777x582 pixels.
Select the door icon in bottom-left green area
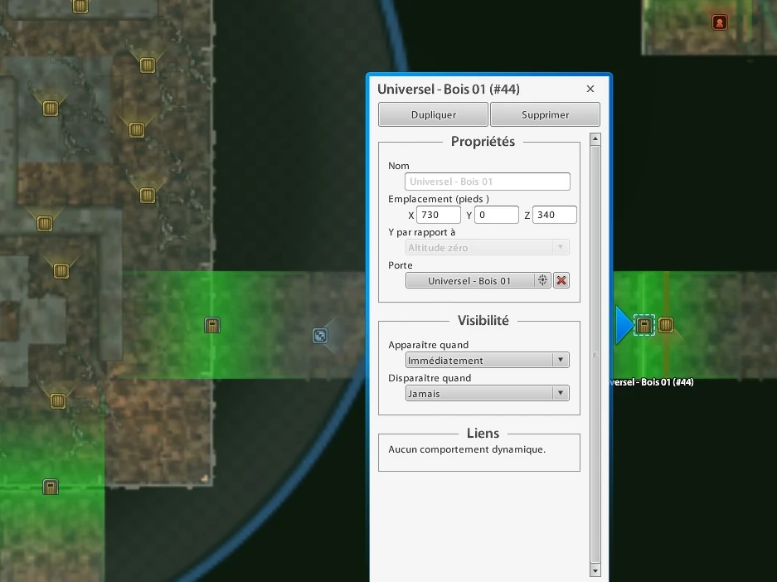(51, 487)
